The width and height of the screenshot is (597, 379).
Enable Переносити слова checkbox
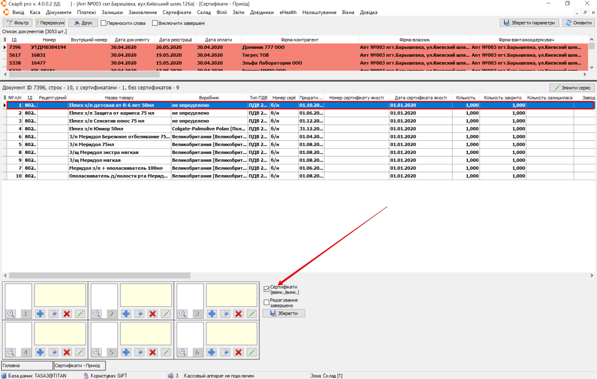pos(104,23)
